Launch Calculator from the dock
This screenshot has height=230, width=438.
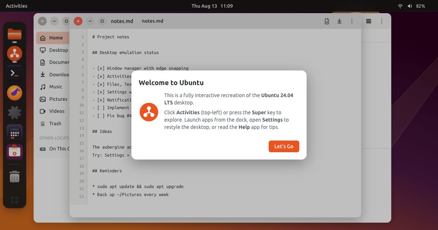click(15, 132)
